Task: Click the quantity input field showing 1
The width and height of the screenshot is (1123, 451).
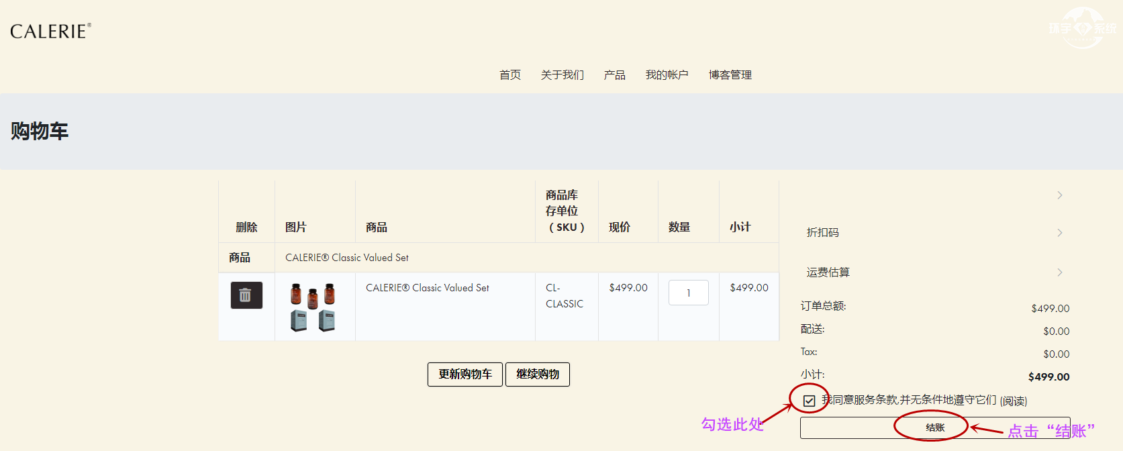Action: coord(689,293)
